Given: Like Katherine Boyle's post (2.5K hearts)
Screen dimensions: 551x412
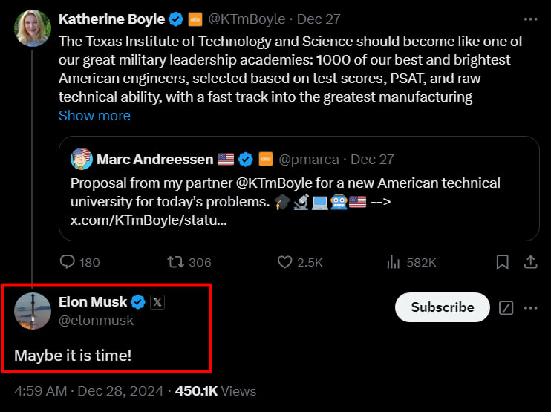Looking at the screenshot, I should (x=284, y=261).
